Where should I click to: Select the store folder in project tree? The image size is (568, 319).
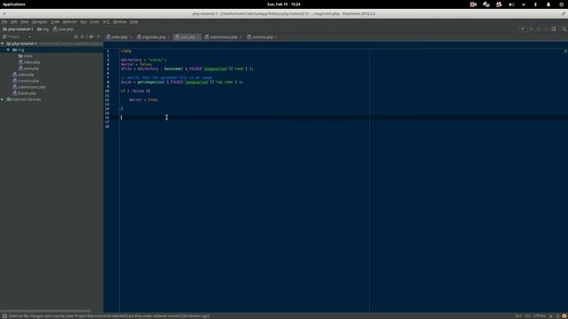(26, 56)
